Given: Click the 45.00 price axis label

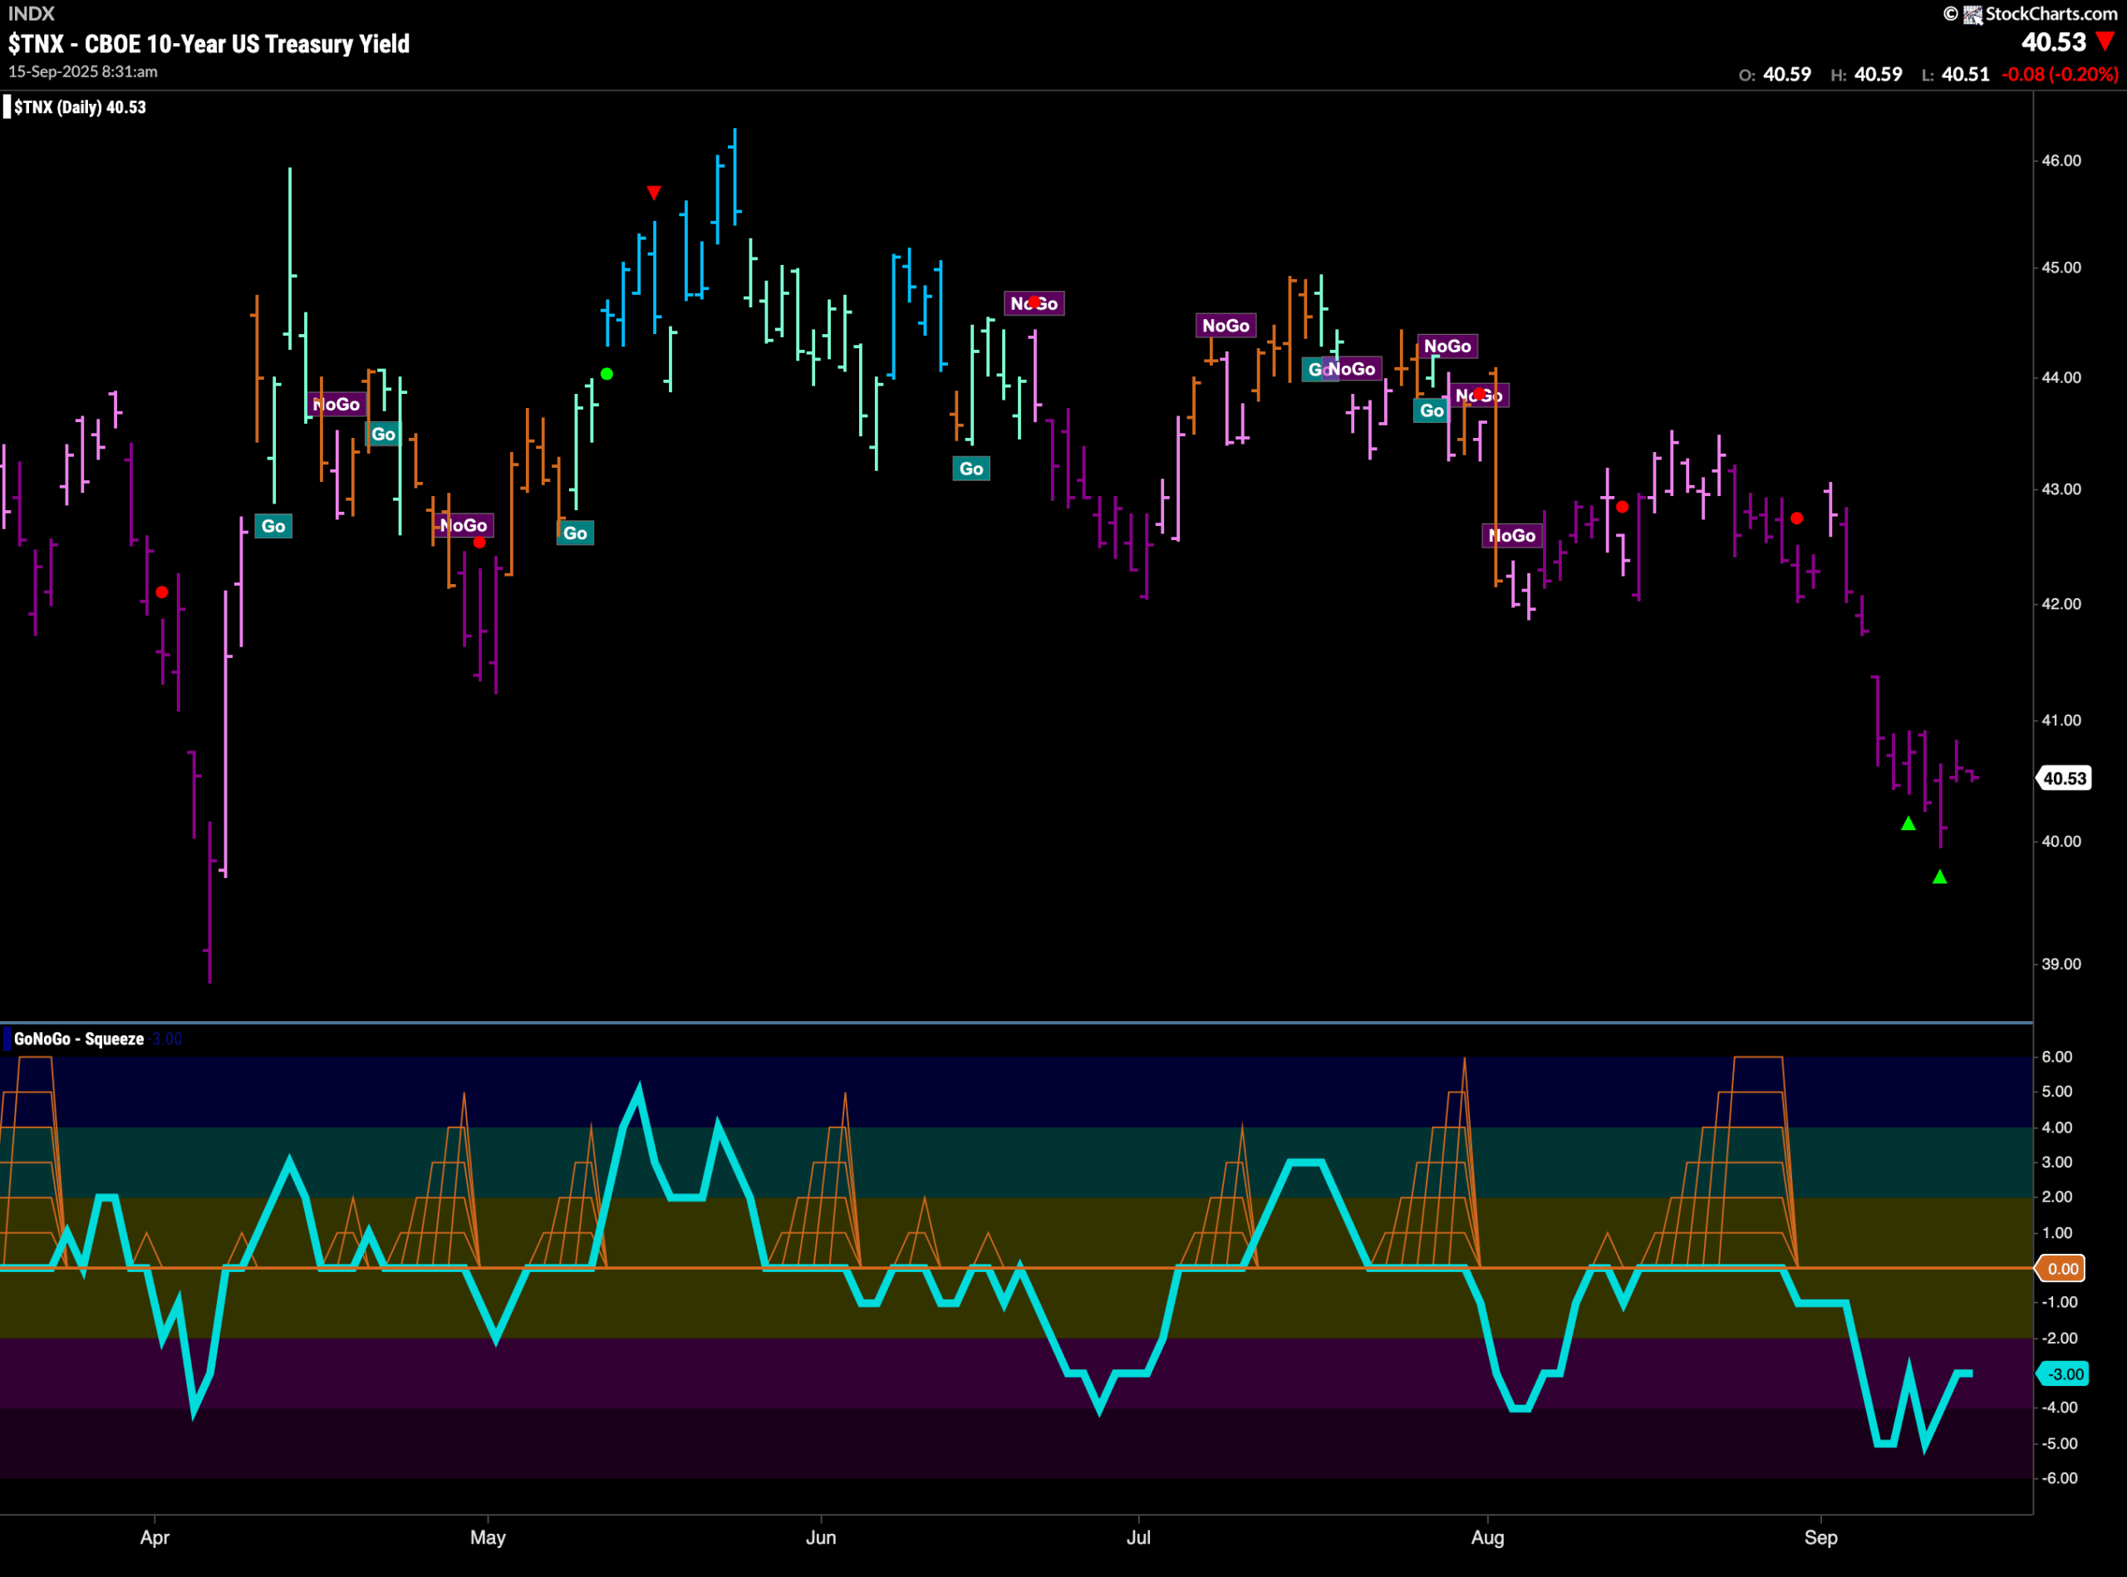Looking at the screenshot, I should pyautogui.click(x=2061, y=268).
